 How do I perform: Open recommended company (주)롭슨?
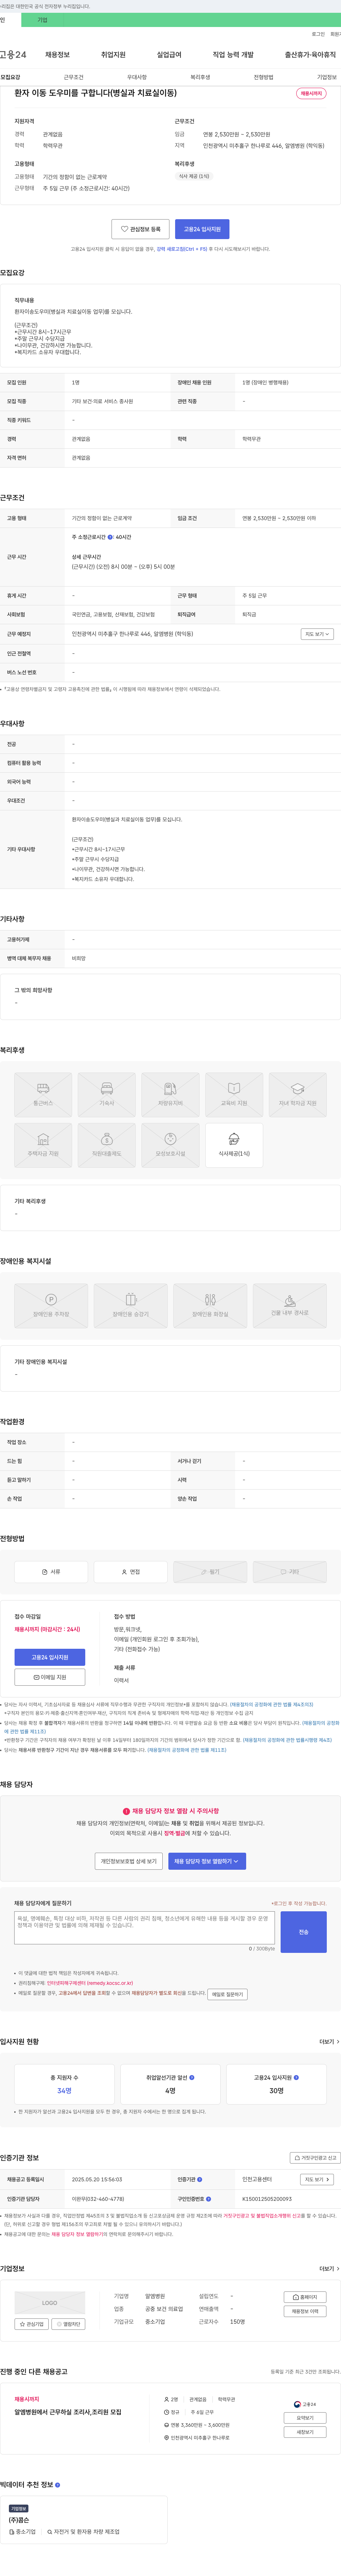pyautogui.click(x=19, y=2520)
